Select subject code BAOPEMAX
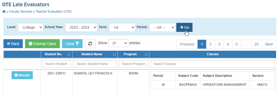This screenshot has height=96, width=280. coord(188,85)
